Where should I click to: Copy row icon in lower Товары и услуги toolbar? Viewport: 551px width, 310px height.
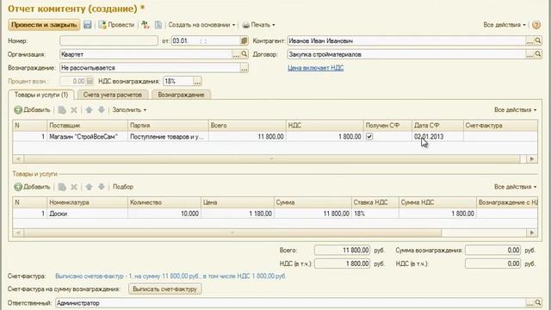(x=62, y=187)
